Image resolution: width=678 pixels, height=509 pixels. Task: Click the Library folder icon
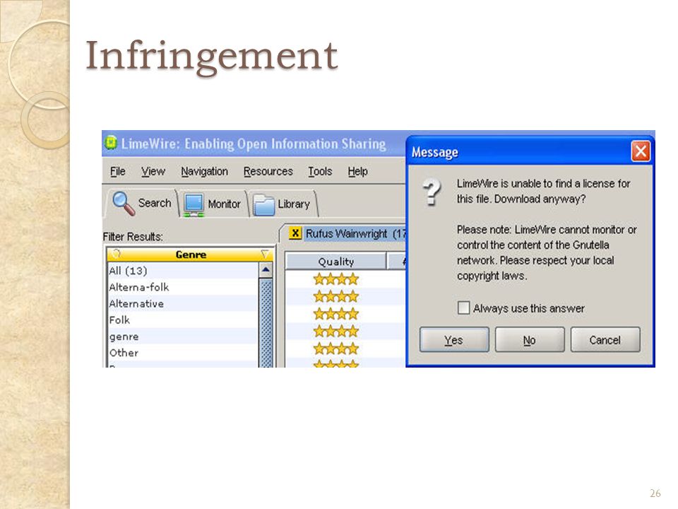pyautogui.click(x=263, y=205)
